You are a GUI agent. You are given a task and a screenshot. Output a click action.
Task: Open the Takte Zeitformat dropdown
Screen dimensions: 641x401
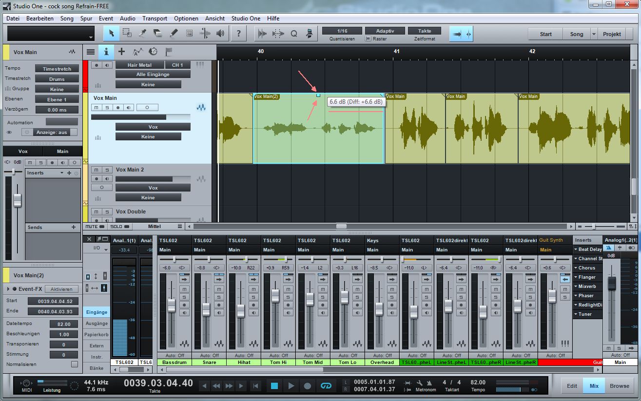[424, 31]
